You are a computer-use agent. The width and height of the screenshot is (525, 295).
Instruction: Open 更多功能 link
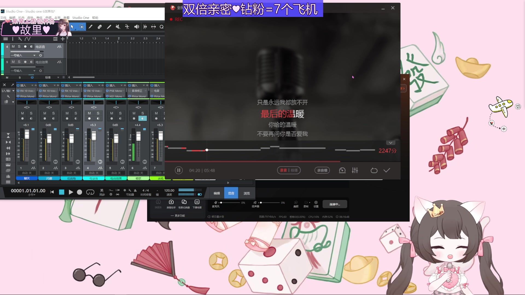[178, 216]
